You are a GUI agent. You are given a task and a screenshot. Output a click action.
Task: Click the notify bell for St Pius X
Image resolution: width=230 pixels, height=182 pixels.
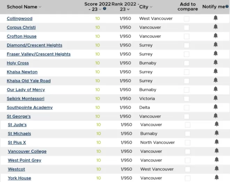(x=217, y=142)
